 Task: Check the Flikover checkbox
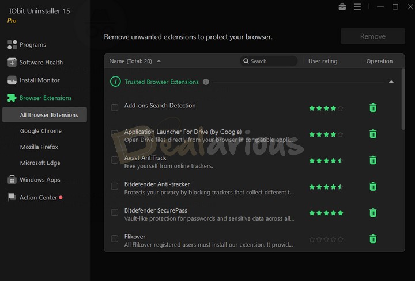point(114,238)
